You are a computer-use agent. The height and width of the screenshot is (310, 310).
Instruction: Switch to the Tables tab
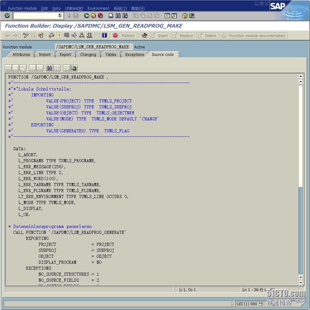pos(111,55)
